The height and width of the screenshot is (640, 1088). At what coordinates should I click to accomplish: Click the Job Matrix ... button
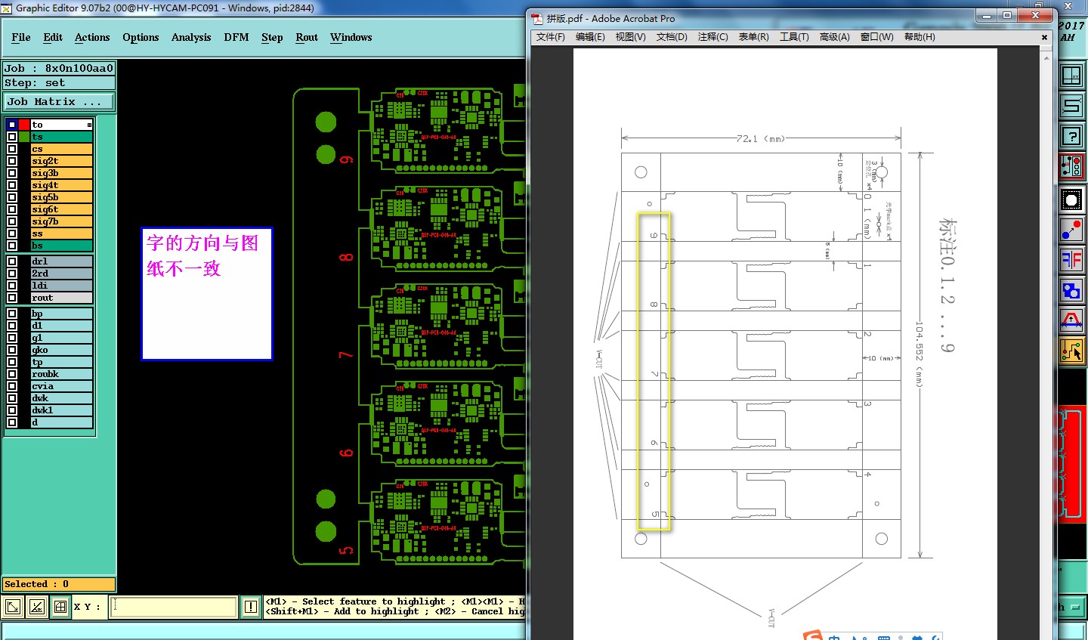[59, 101]
